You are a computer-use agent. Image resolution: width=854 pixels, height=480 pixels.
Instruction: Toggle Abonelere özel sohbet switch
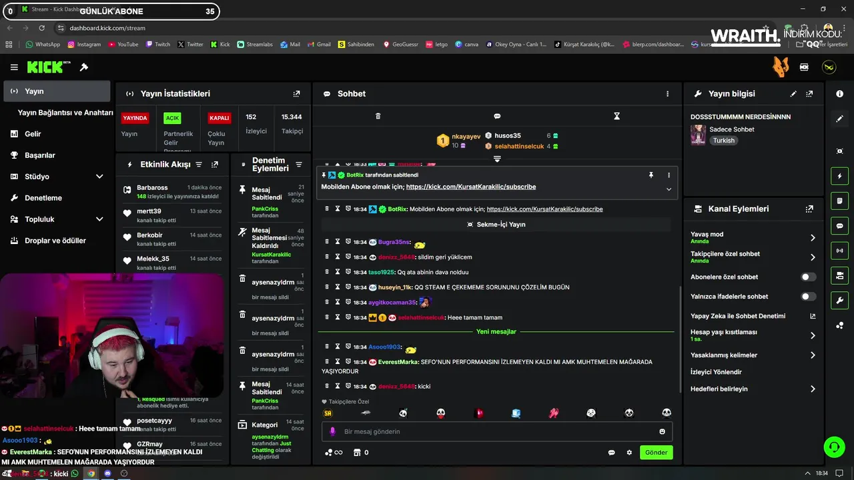click(x=808, y=277)
